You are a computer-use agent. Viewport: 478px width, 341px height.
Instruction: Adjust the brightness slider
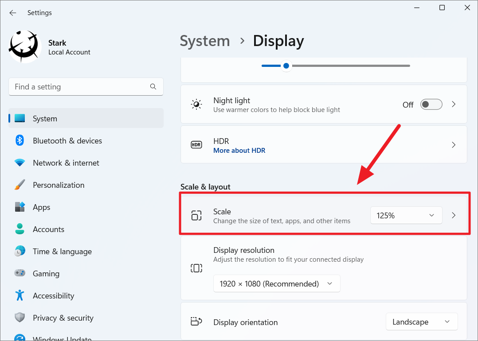(286, 66)
